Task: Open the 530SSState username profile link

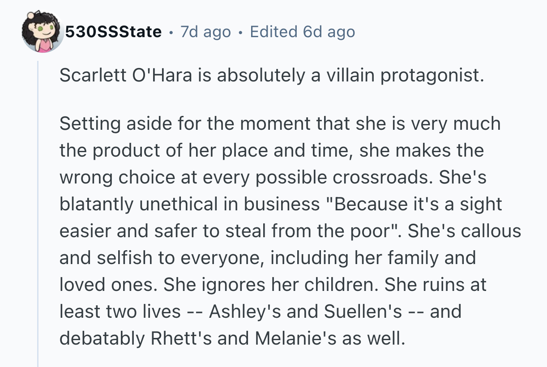Action: click(x=113, y=32)
